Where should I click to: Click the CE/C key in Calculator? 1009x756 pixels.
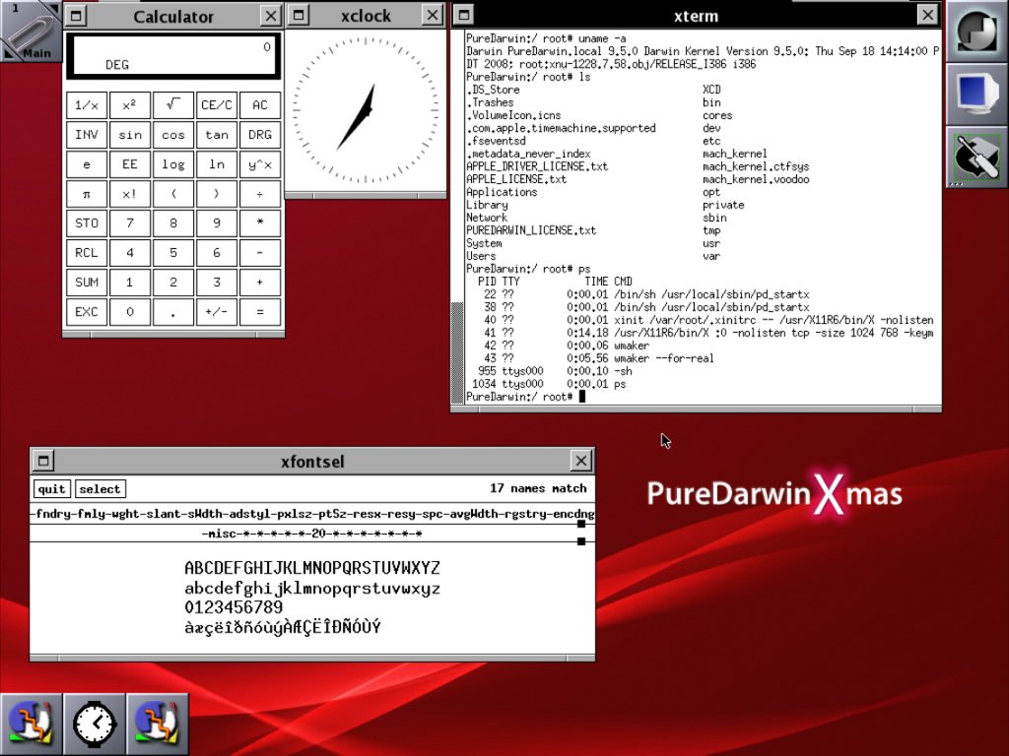pyautogui.click(x=216, y=104)
